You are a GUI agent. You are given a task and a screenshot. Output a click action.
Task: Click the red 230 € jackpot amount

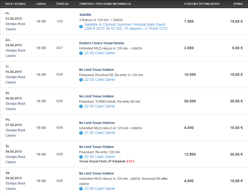[x=131, y=161]
